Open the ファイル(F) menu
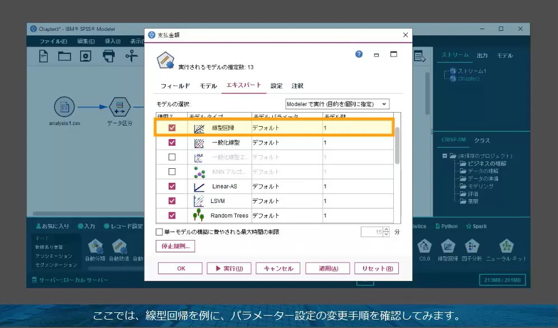The height and width of the screenshot is (328, 558). coord(53,41)
